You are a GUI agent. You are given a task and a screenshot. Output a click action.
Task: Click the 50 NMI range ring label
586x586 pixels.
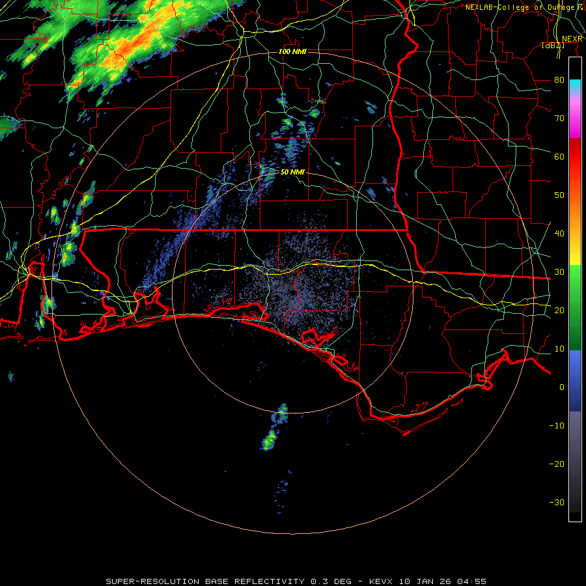[x=292, y=173]
